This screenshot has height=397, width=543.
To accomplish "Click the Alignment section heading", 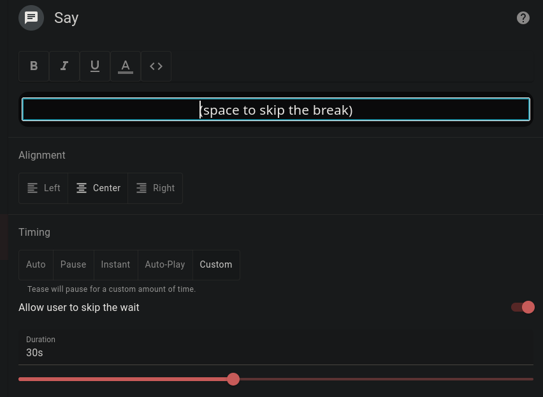I will point(42,155).
